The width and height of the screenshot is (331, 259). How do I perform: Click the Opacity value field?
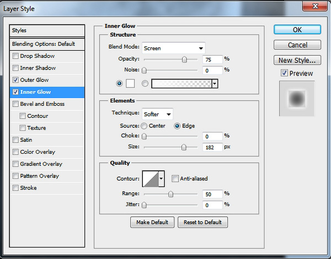click(212, 60)
